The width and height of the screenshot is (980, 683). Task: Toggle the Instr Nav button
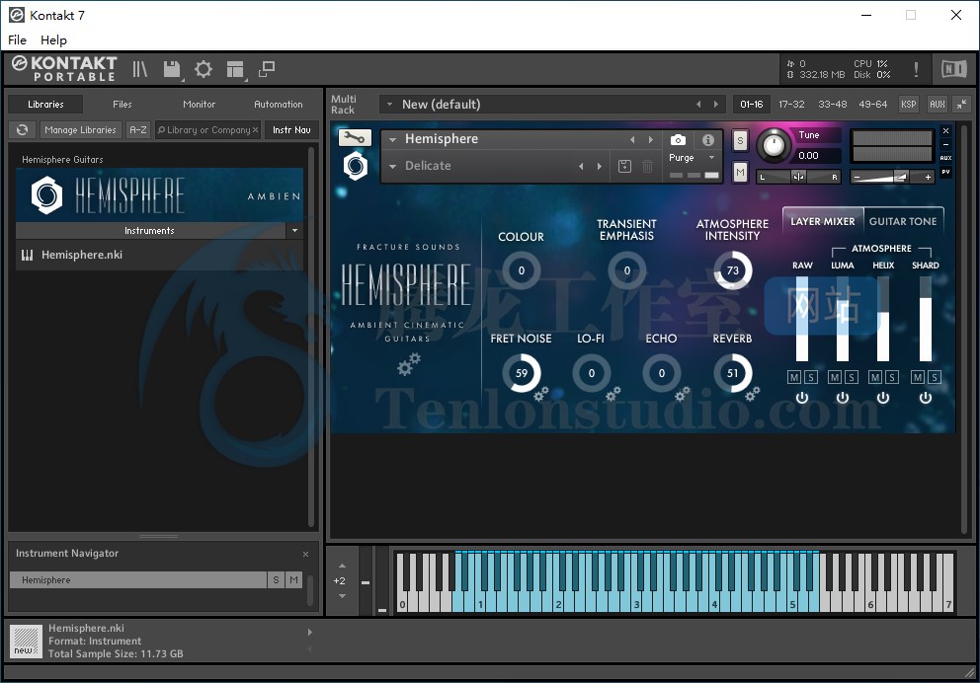pos(291,130)
